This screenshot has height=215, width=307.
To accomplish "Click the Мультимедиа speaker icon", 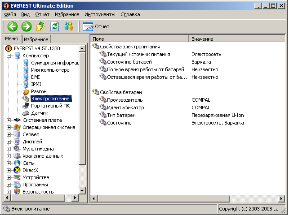I will (17, 149).
